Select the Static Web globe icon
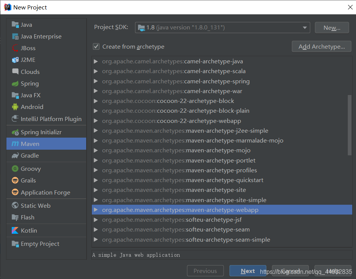356x279 pixels. [x=15, y=205]
